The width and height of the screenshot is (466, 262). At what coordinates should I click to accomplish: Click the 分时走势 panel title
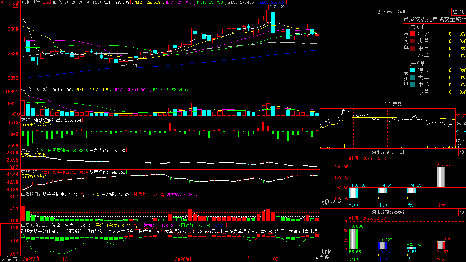click(393, 104)
